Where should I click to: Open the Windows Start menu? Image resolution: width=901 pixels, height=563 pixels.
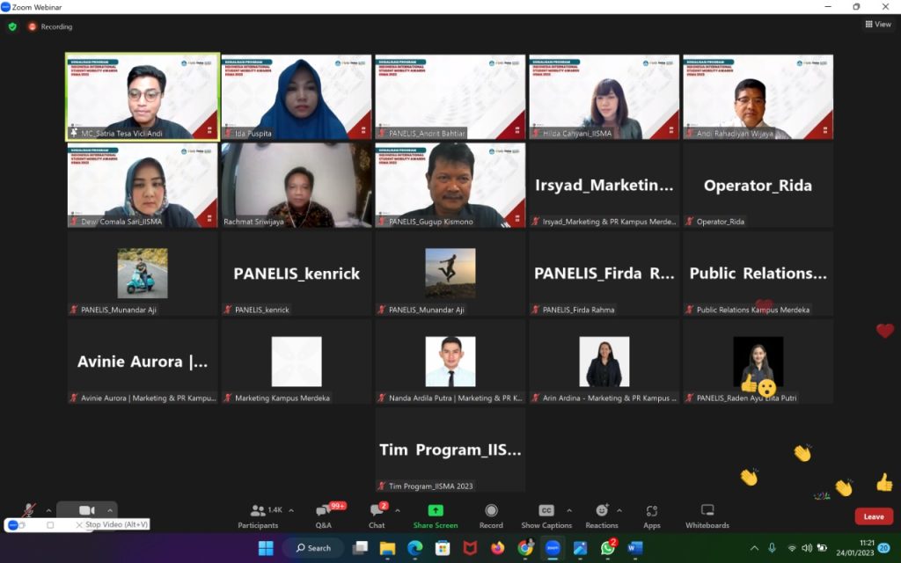[266, 548]
